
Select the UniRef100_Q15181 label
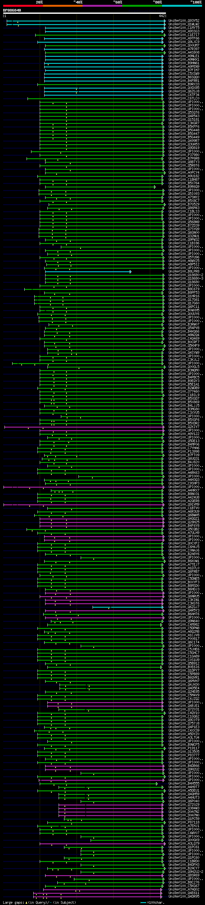[x=184, y=119]
